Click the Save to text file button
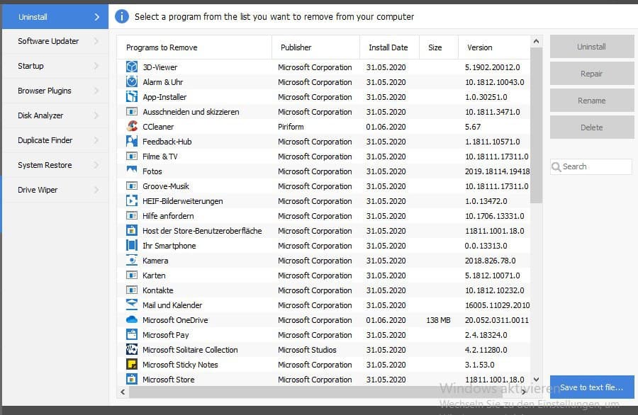 click(591, 387)
